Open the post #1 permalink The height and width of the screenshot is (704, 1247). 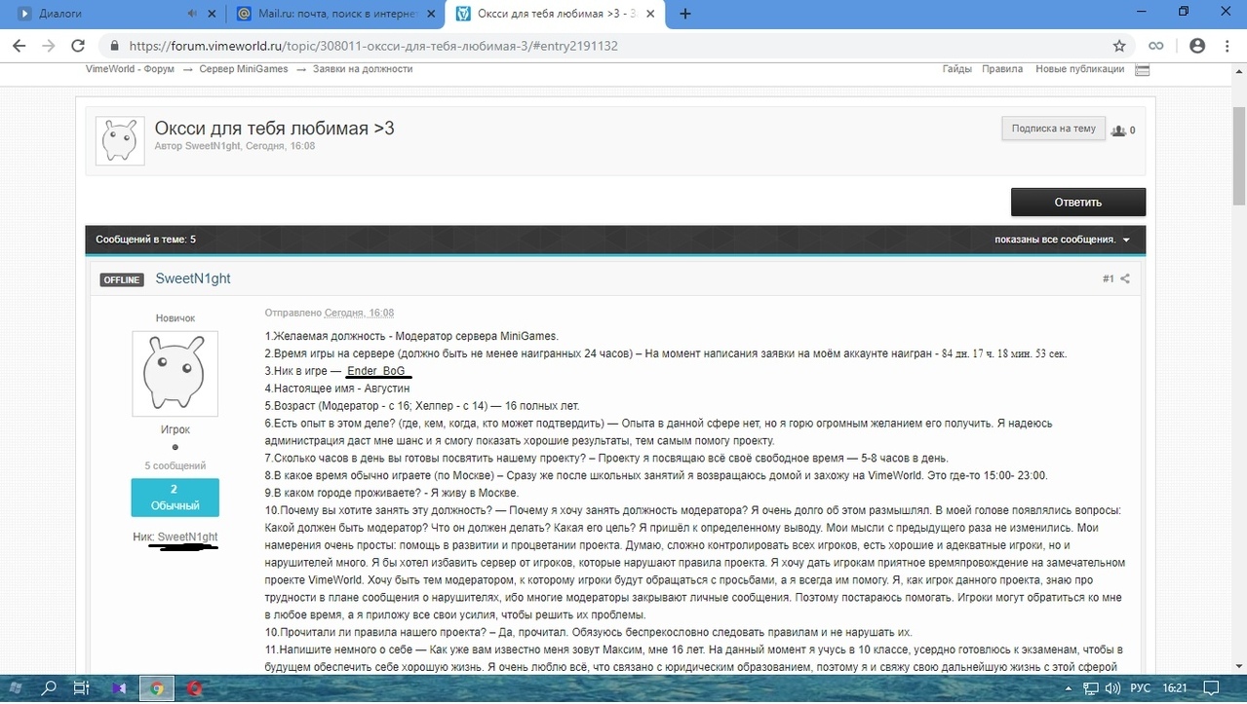(x=1109, y=279)
